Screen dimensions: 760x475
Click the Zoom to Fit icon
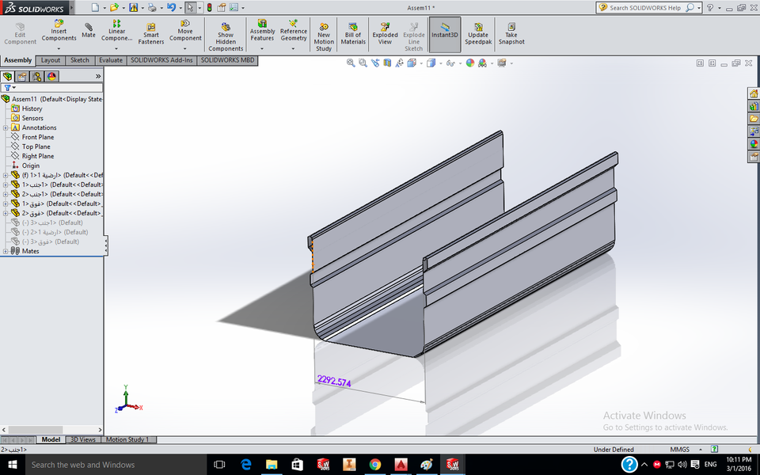point(351,63)
